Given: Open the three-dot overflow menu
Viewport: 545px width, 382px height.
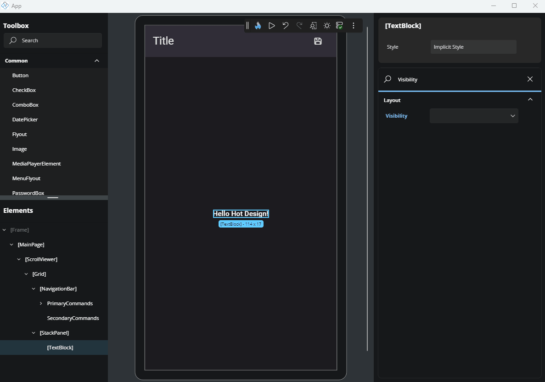Looking at the screenshot, I should pos(353,25).
